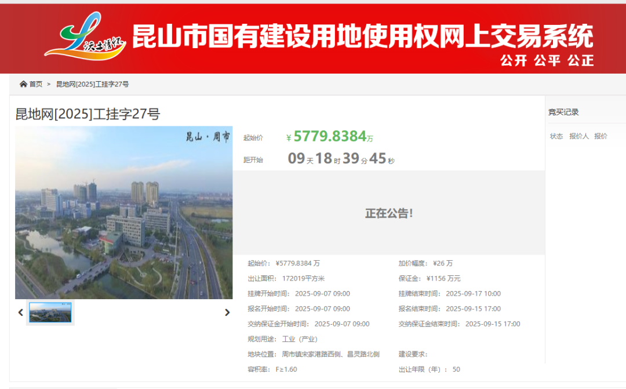Screen dimensions: 626x389
Task: Click the 距开始 countdown timer
Action: pyautogui.click(x=341, y=159)
